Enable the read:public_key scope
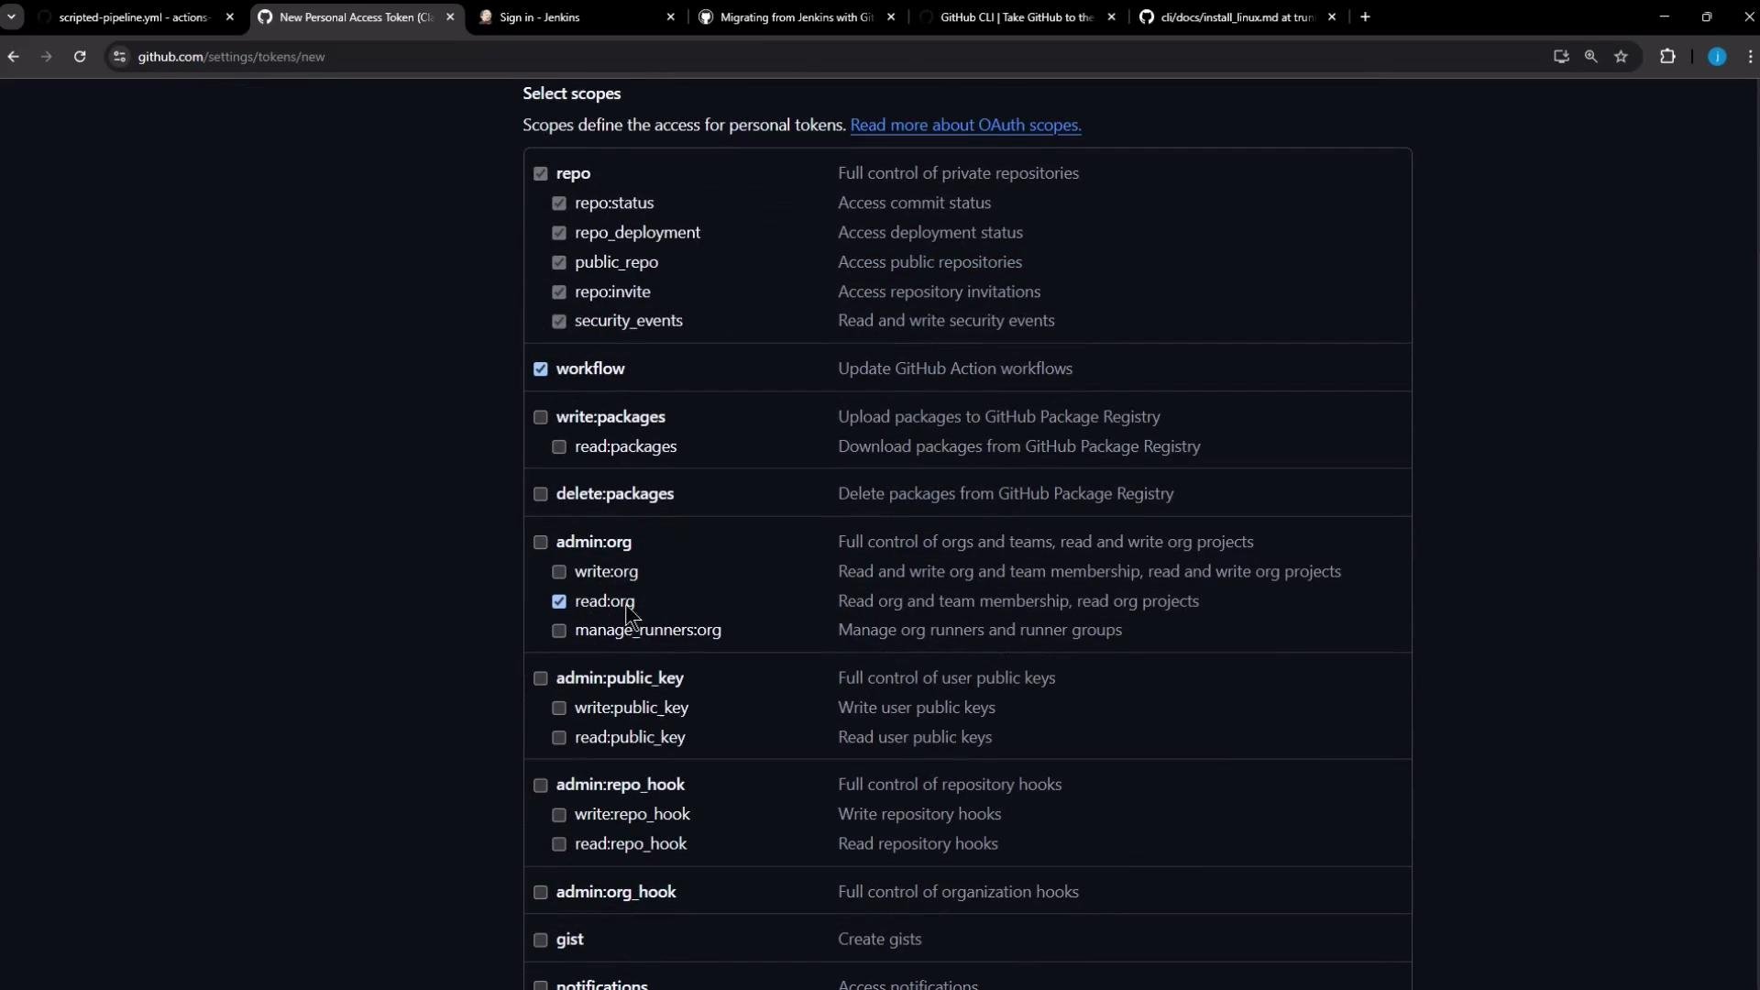 pos(559,738)
